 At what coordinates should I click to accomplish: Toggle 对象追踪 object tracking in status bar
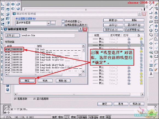coord(93,117)
